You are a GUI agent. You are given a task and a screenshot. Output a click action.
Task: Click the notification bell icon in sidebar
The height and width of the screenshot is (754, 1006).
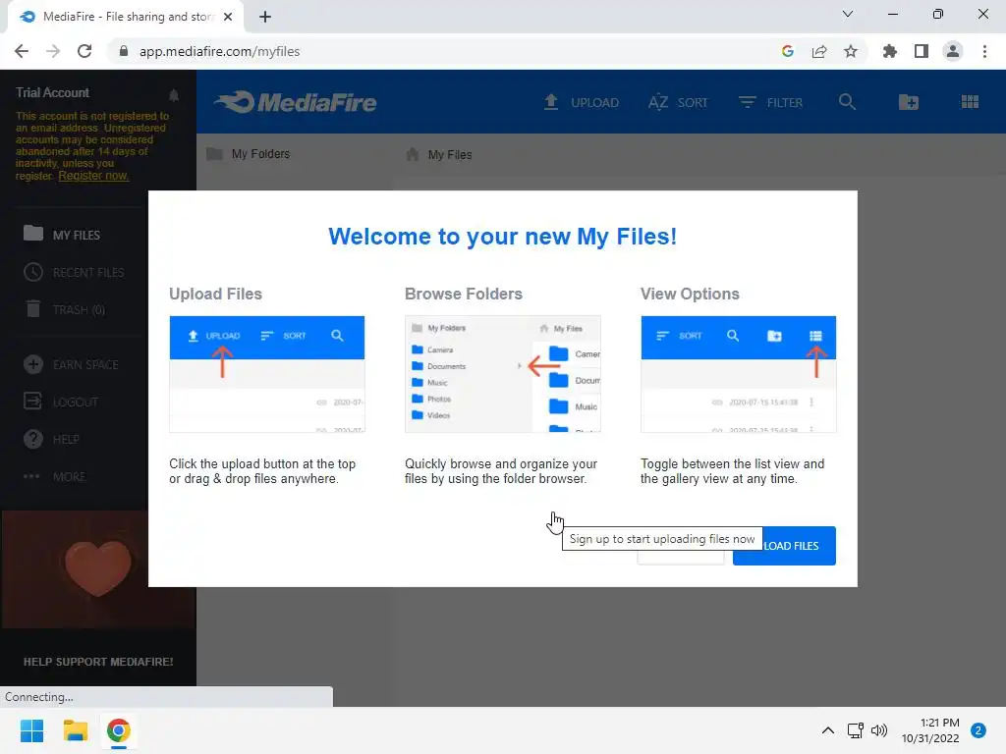[174, 95]
